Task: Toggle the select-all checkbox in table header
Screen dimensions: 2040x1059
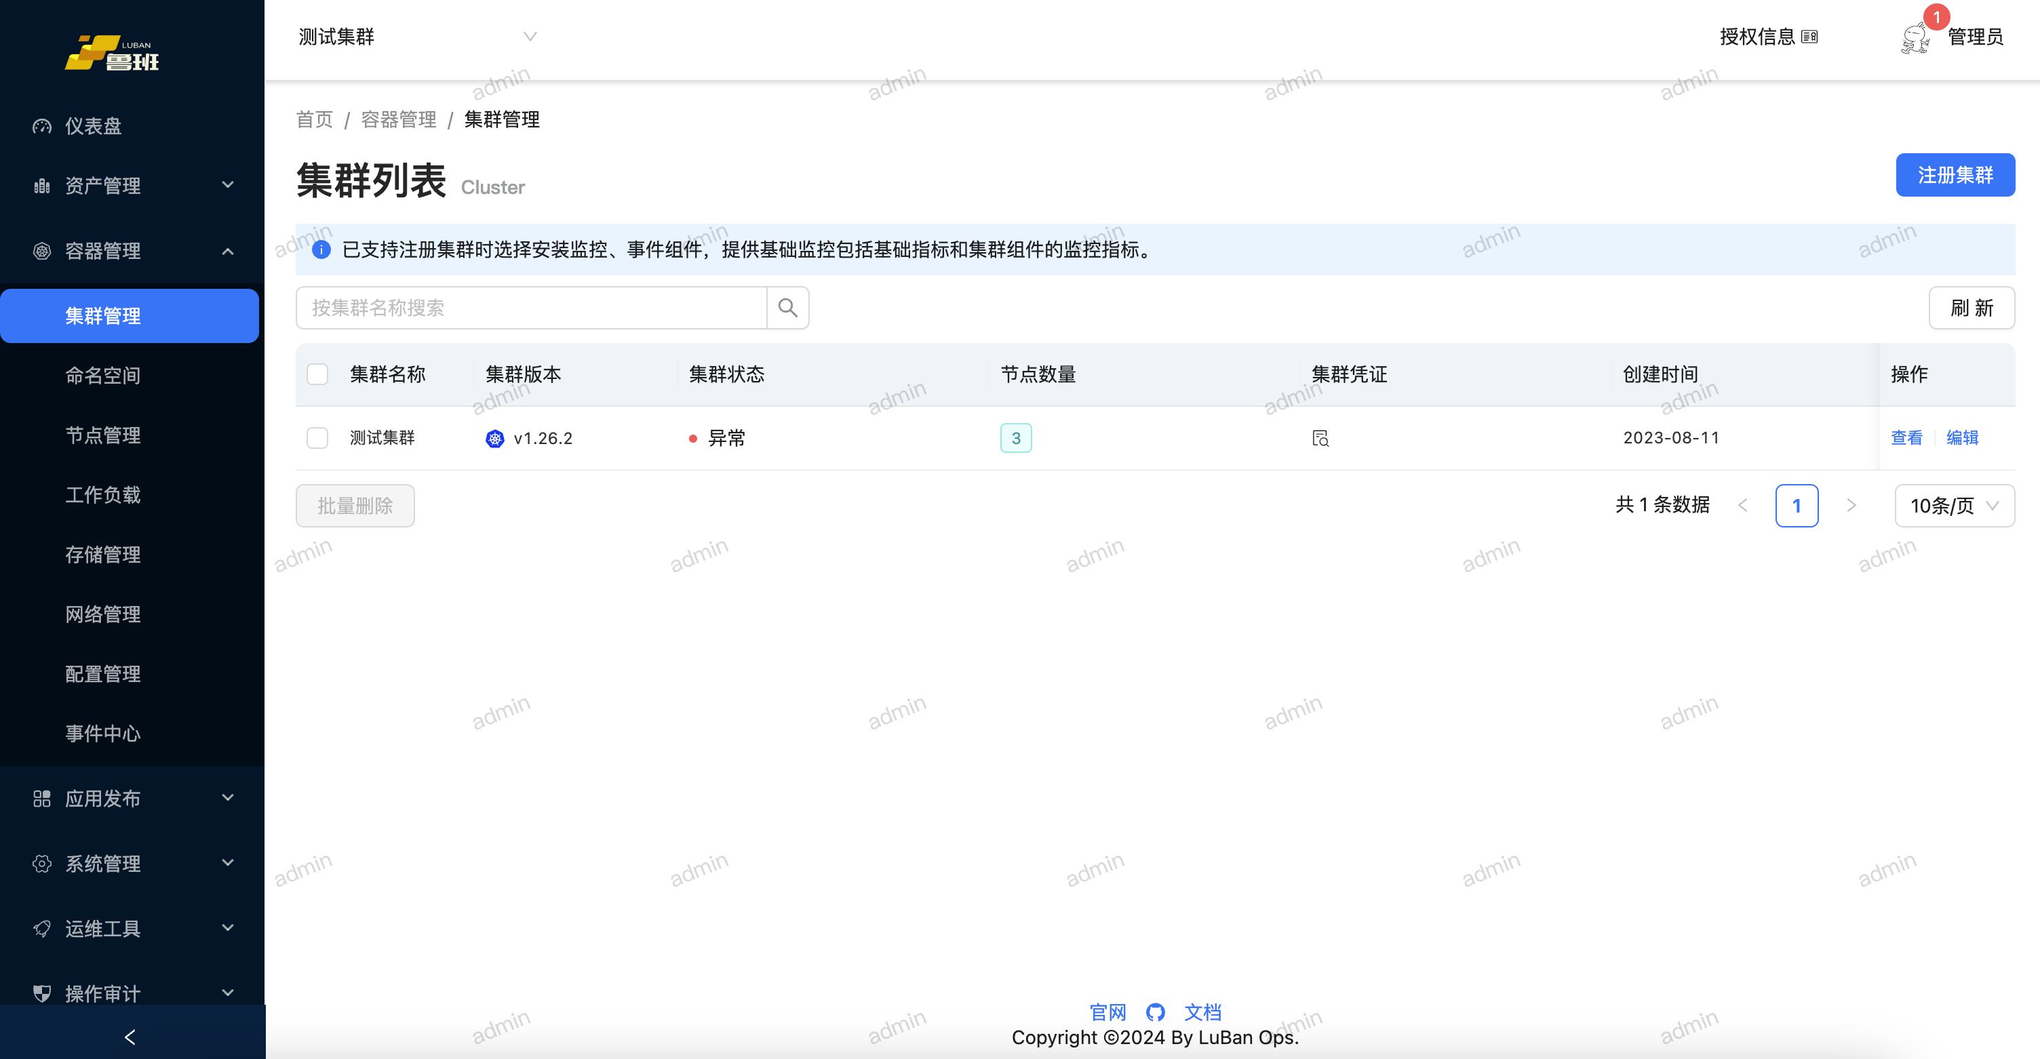Action: tap(317, 374)
